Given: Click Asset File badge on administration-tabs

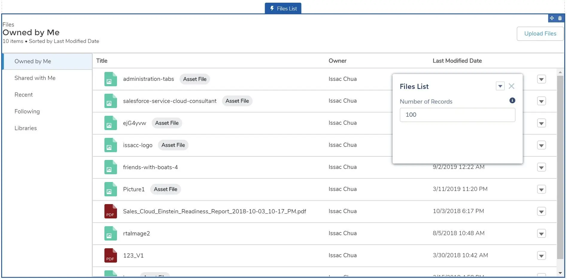Looking at the screenshot, I should point(195,79).
